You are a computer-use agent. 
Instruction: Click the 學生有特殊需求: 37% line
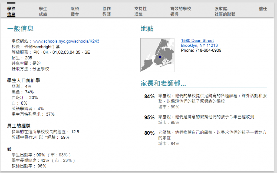point(33,114)
